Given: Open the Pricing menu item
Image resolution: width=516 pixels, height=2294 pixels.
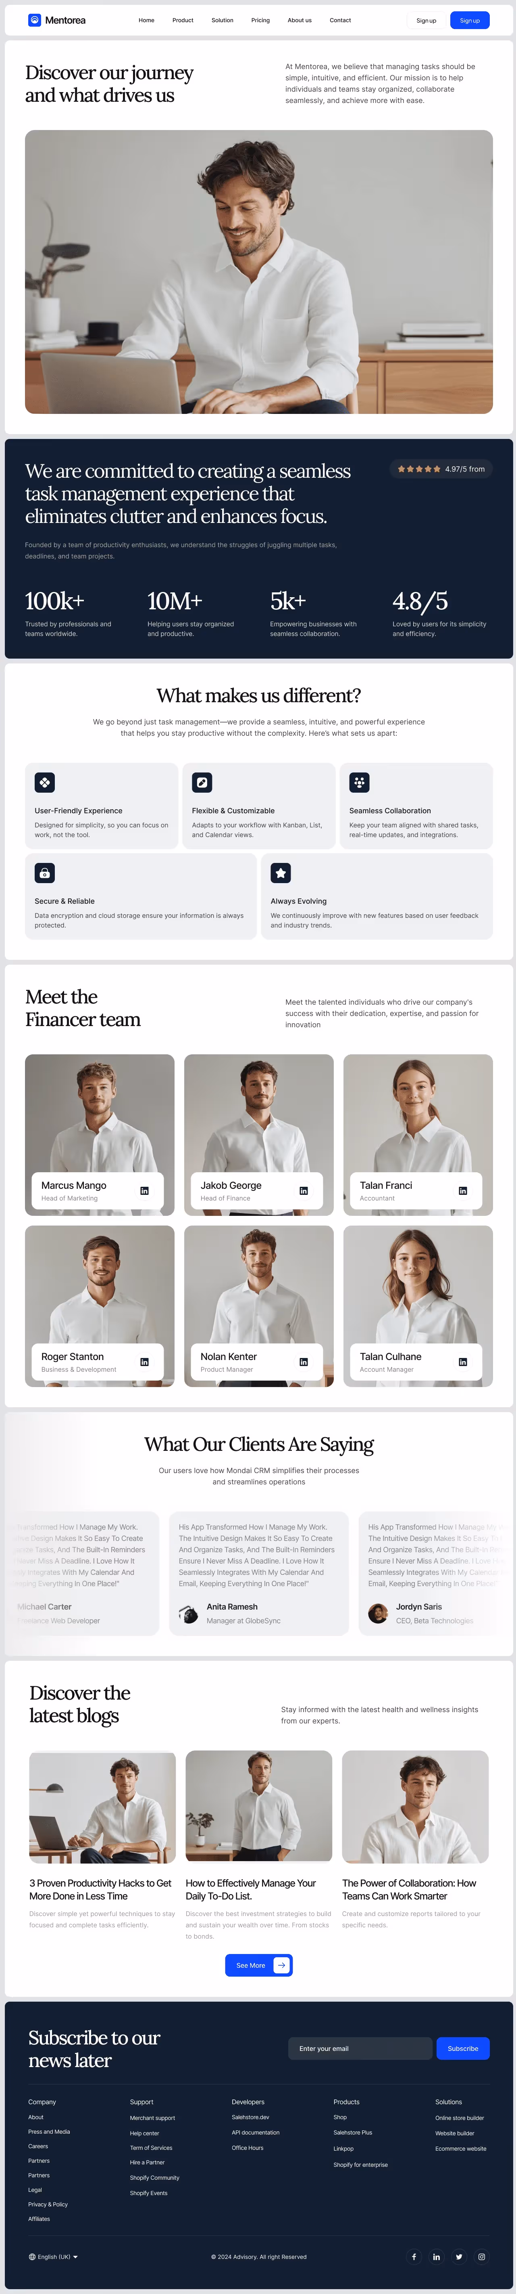Looking at the screenshot, I should tap(261, 20).
